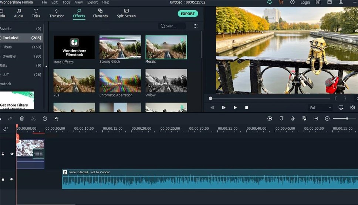Image resolution: width=358 pixels, height=205 pixels.
Task: Take a snapshot with camera icon
Action: [x=352, y=107]
